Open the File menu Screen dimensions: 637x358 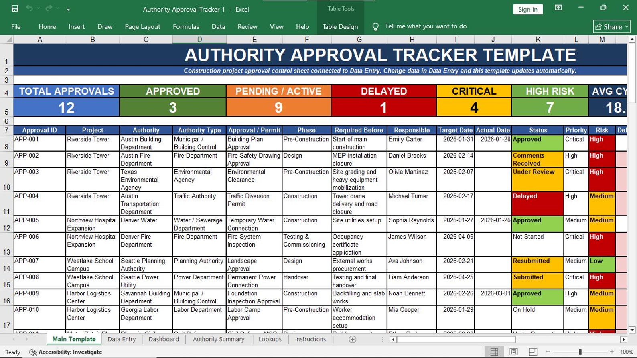16,26
